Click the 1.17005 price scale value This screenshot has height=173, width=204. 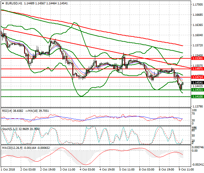click(198, 5)
